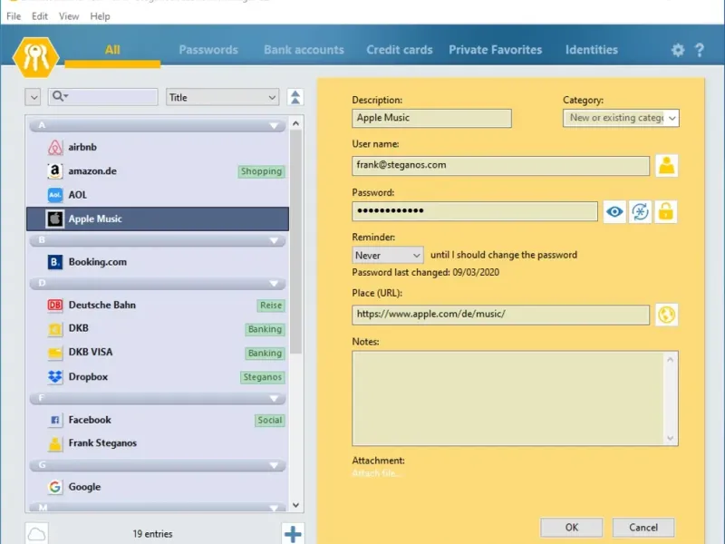Open the password generator icon
Viewport: 725px width, 544px height.
[x=640, y=212]
